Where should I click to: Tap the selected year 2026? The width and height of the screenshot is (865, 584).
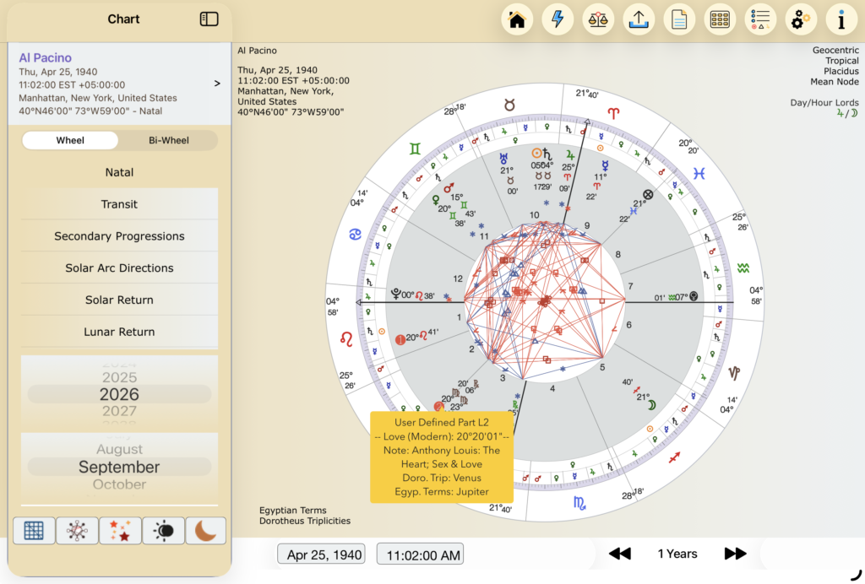coord(119,394)
